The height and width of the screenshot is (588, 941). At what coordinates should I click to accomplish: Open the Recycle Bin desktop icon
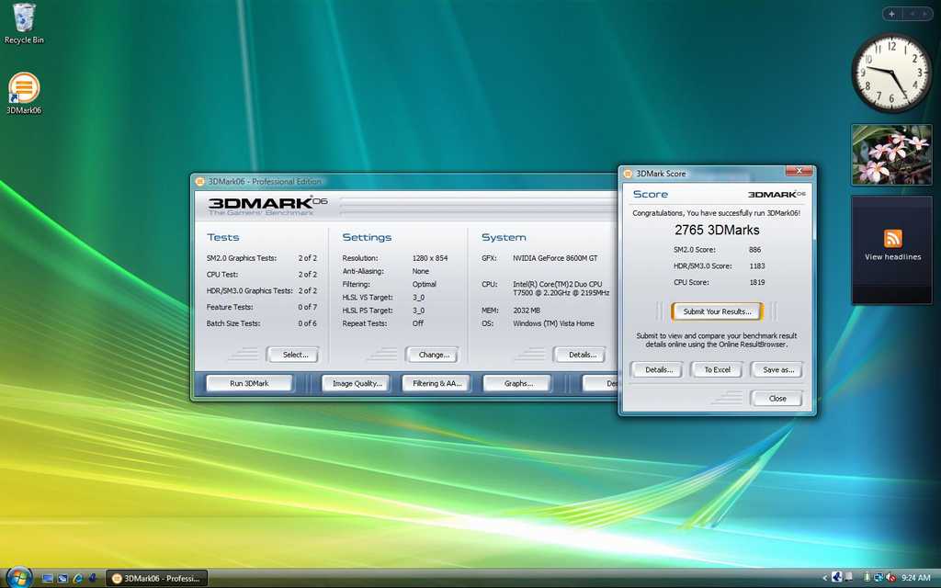pyautogui.click(x=24, y=24)
